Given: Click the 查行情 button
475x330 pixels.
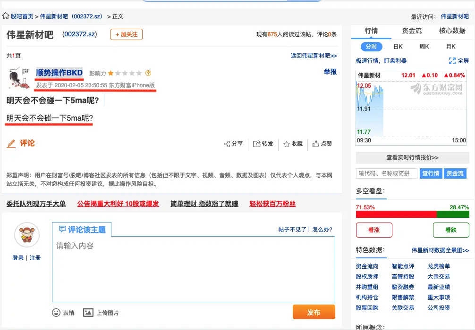Looking at the screenshot, I should 431,173.
